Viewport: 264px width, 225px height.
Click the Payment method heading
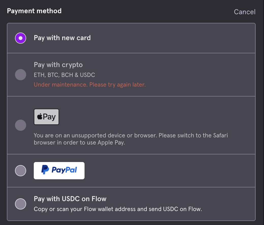[34, 11]
